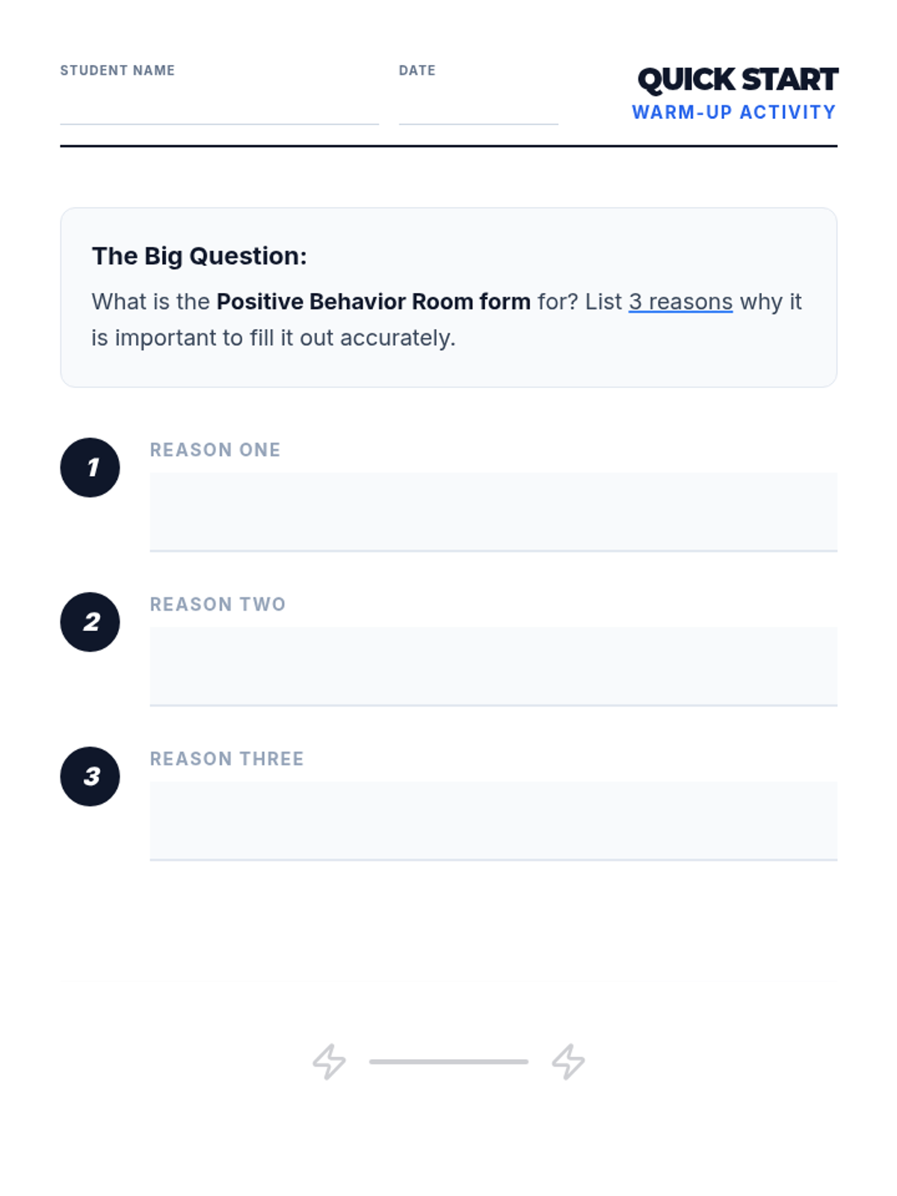Image resolution: width=897 pixels, height=1196 pixels.
Task: Select the number 2 circle badge
Action: click(x=90, y=622)
